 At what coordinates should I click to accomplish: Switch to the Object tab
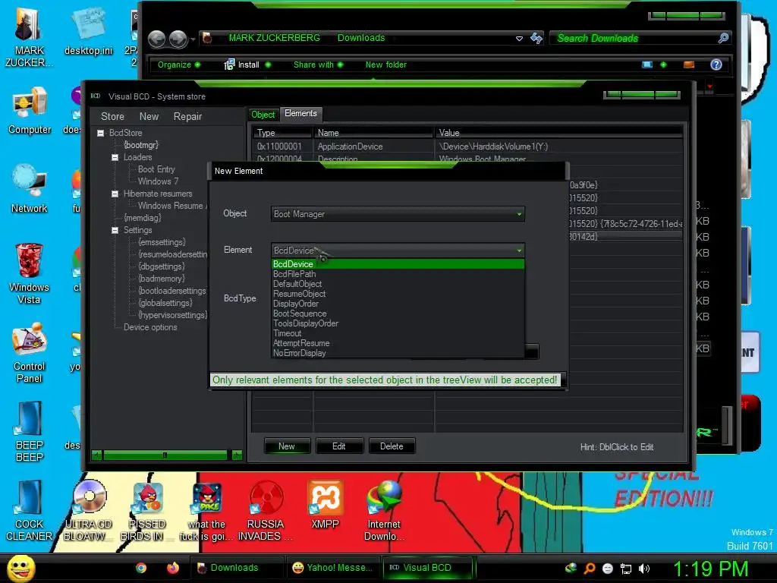(263, 115)
